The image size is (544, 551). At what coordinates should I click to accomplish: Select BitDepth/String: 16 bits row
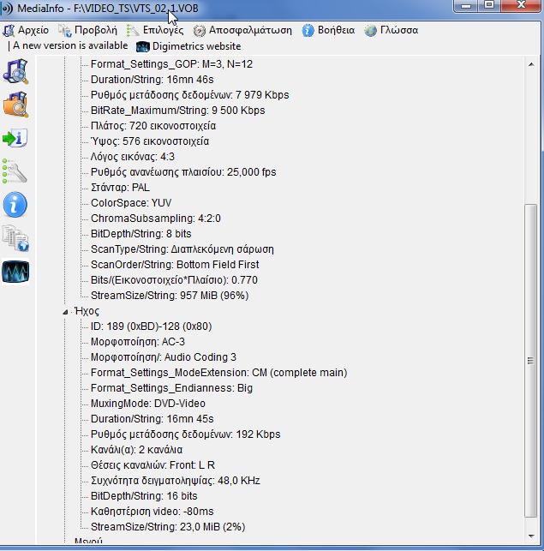pyautogui.click(x=144, y=496)
